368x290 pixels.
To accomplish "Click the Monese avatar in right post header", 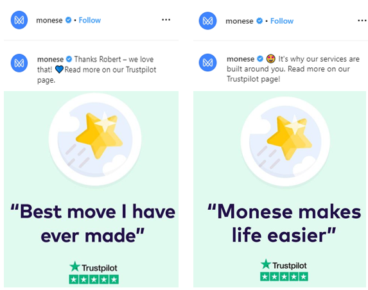I will coord(207,21).
